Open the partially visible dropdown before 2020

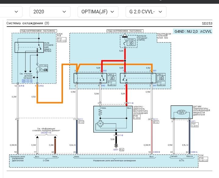coord(11,12)
